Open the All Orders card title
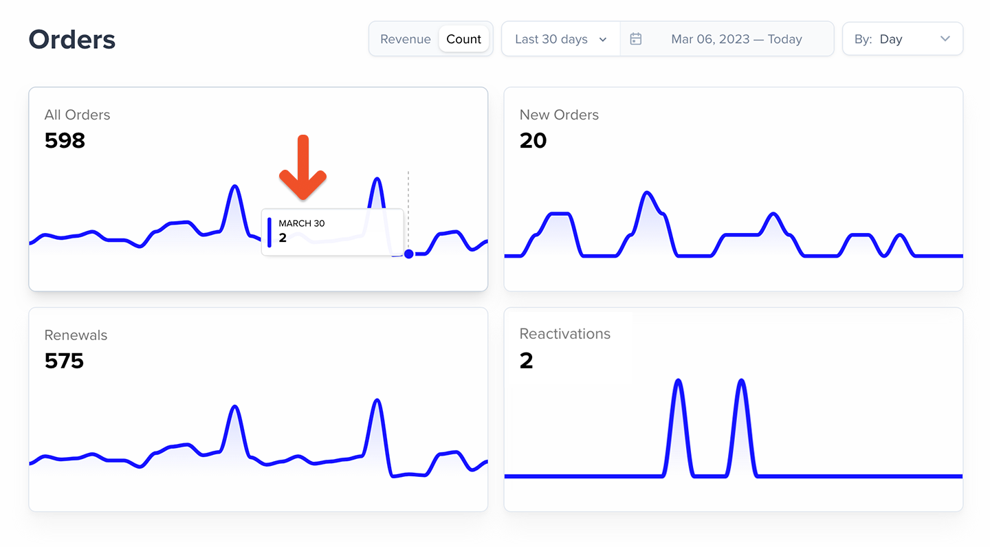 click(77, 115)
